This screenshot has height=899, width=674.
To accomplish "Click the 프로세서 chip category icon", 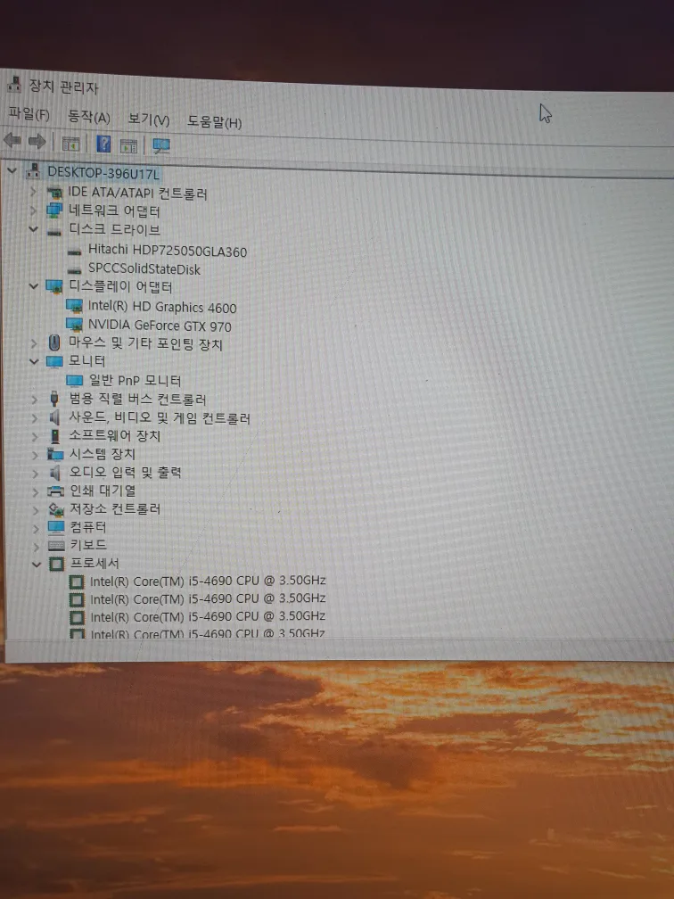I will [56, 565].
